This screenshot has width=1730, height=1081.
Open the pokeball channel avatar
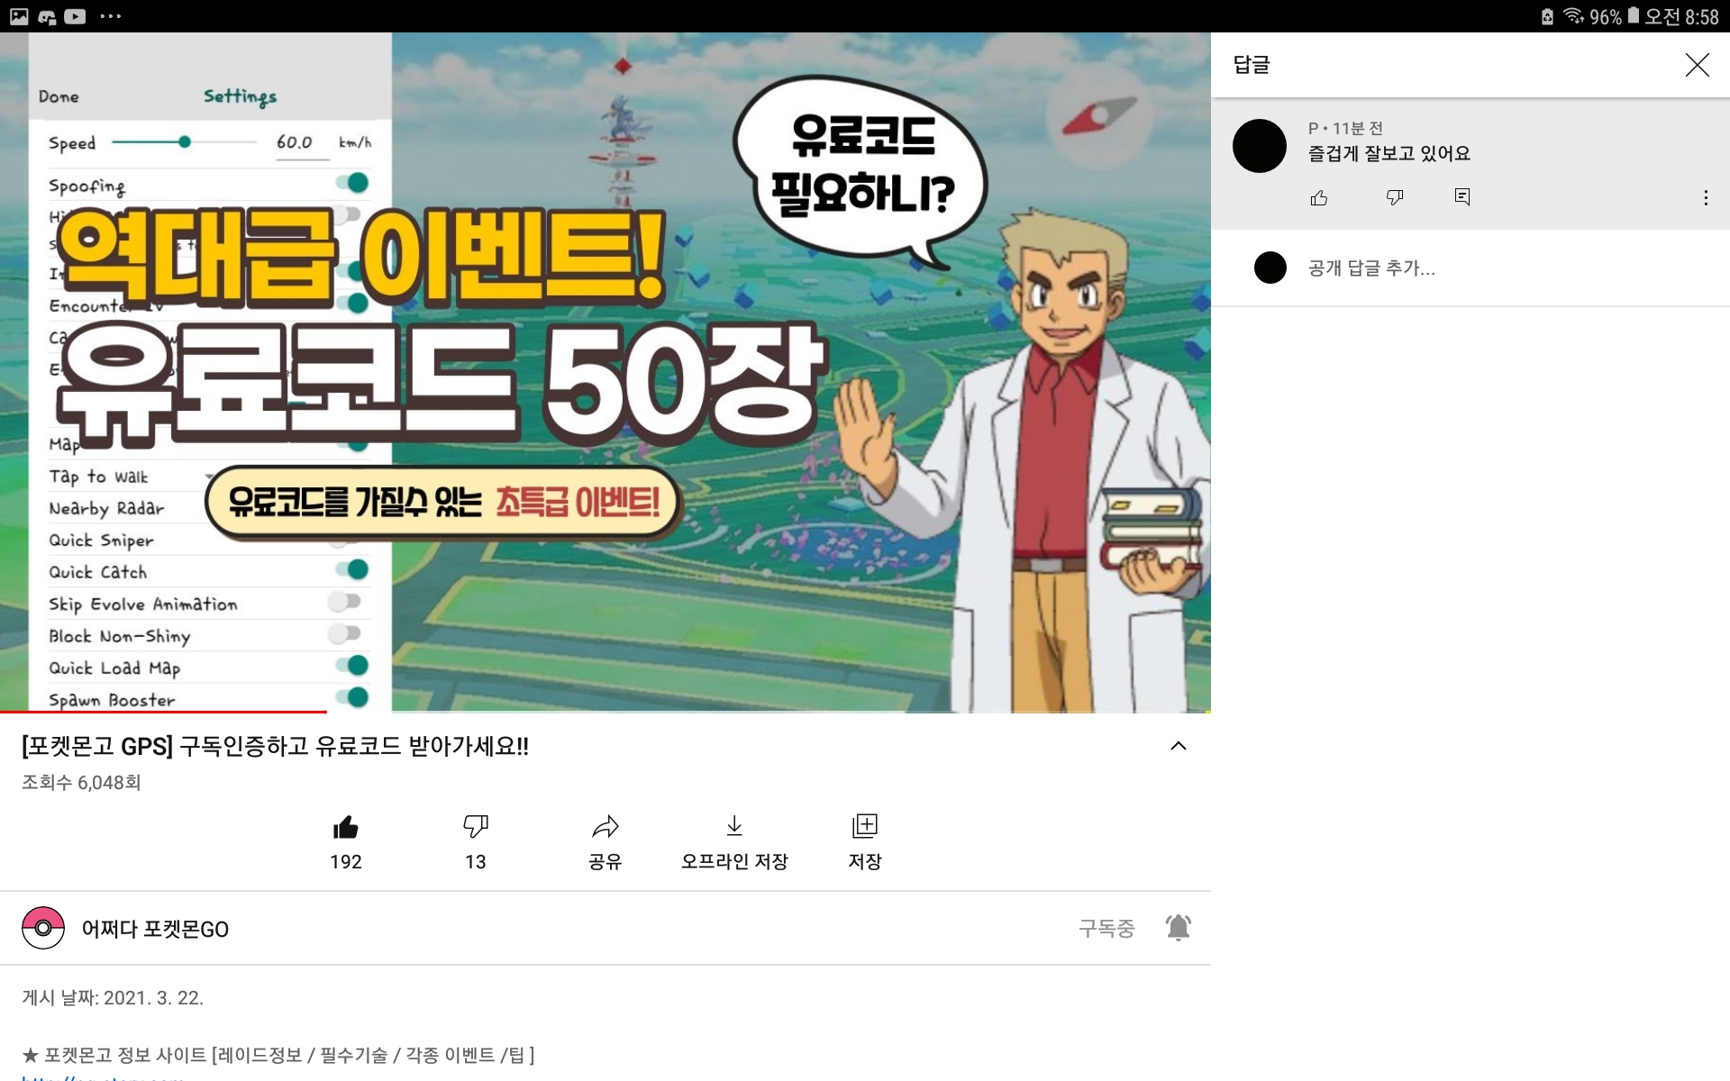[x=43, y=928]
